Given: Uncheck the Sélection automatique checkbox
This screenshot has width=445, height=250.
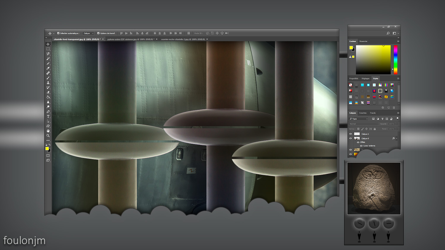Looking at the screenshot, I should 58,33.
